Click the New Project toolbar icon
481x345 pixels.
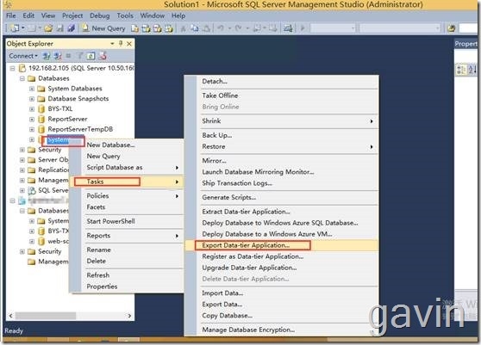(15, 28)
